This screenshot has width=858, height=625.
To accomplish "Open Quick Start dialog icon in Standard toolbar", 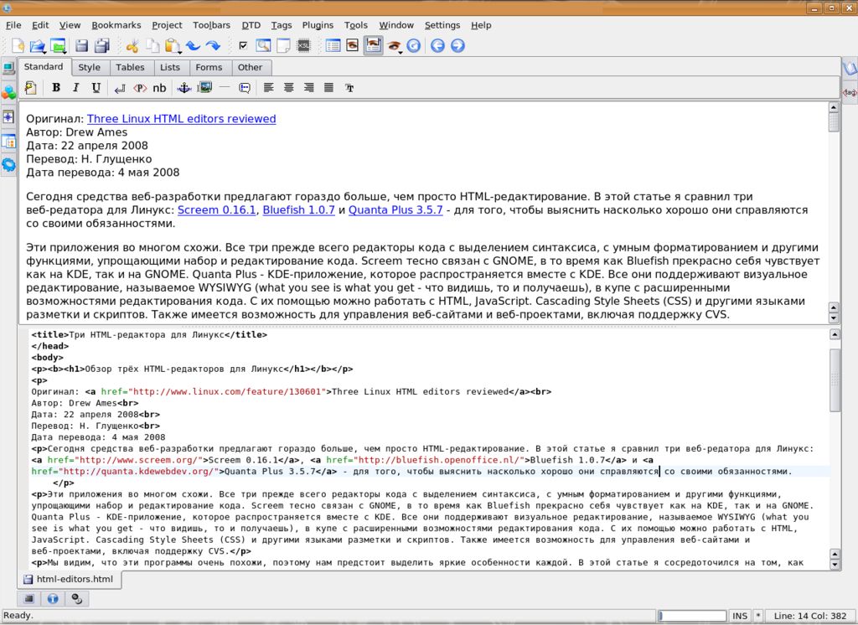I will [31, 88].
